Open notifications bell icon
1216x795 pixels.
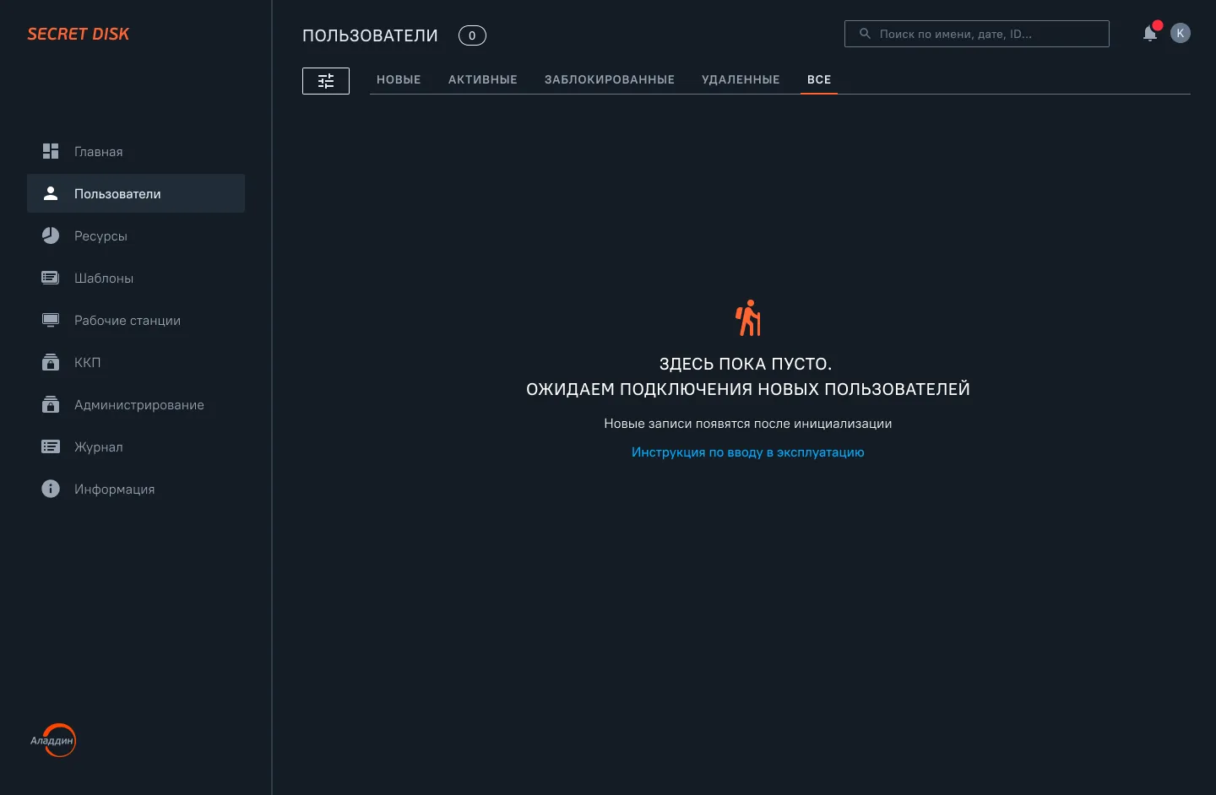(1150, 34)
